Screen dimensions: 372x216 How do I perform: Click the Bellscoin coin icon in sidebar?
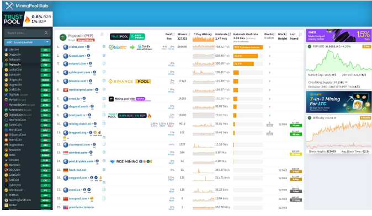tap(7, 60)
